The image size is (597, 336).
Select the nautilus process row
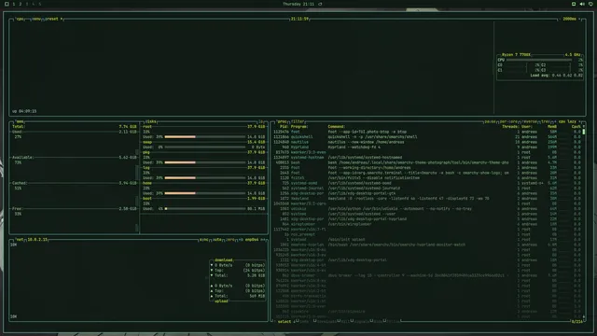[427, 142]
